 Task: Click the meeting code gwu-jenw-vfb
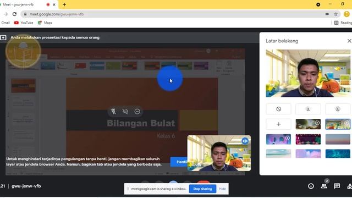tap(26, 186)
